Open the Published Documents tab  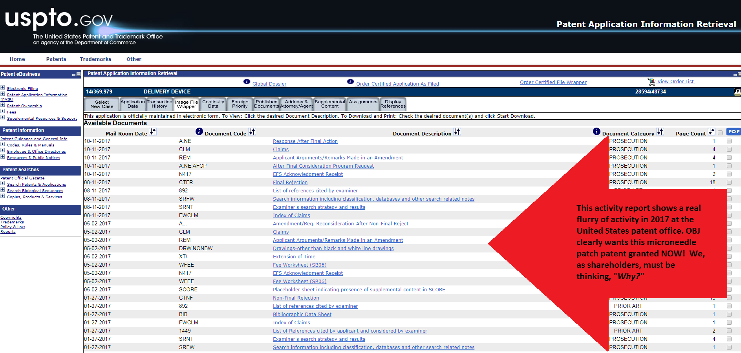pyautogui.click(x=267, y=104)
